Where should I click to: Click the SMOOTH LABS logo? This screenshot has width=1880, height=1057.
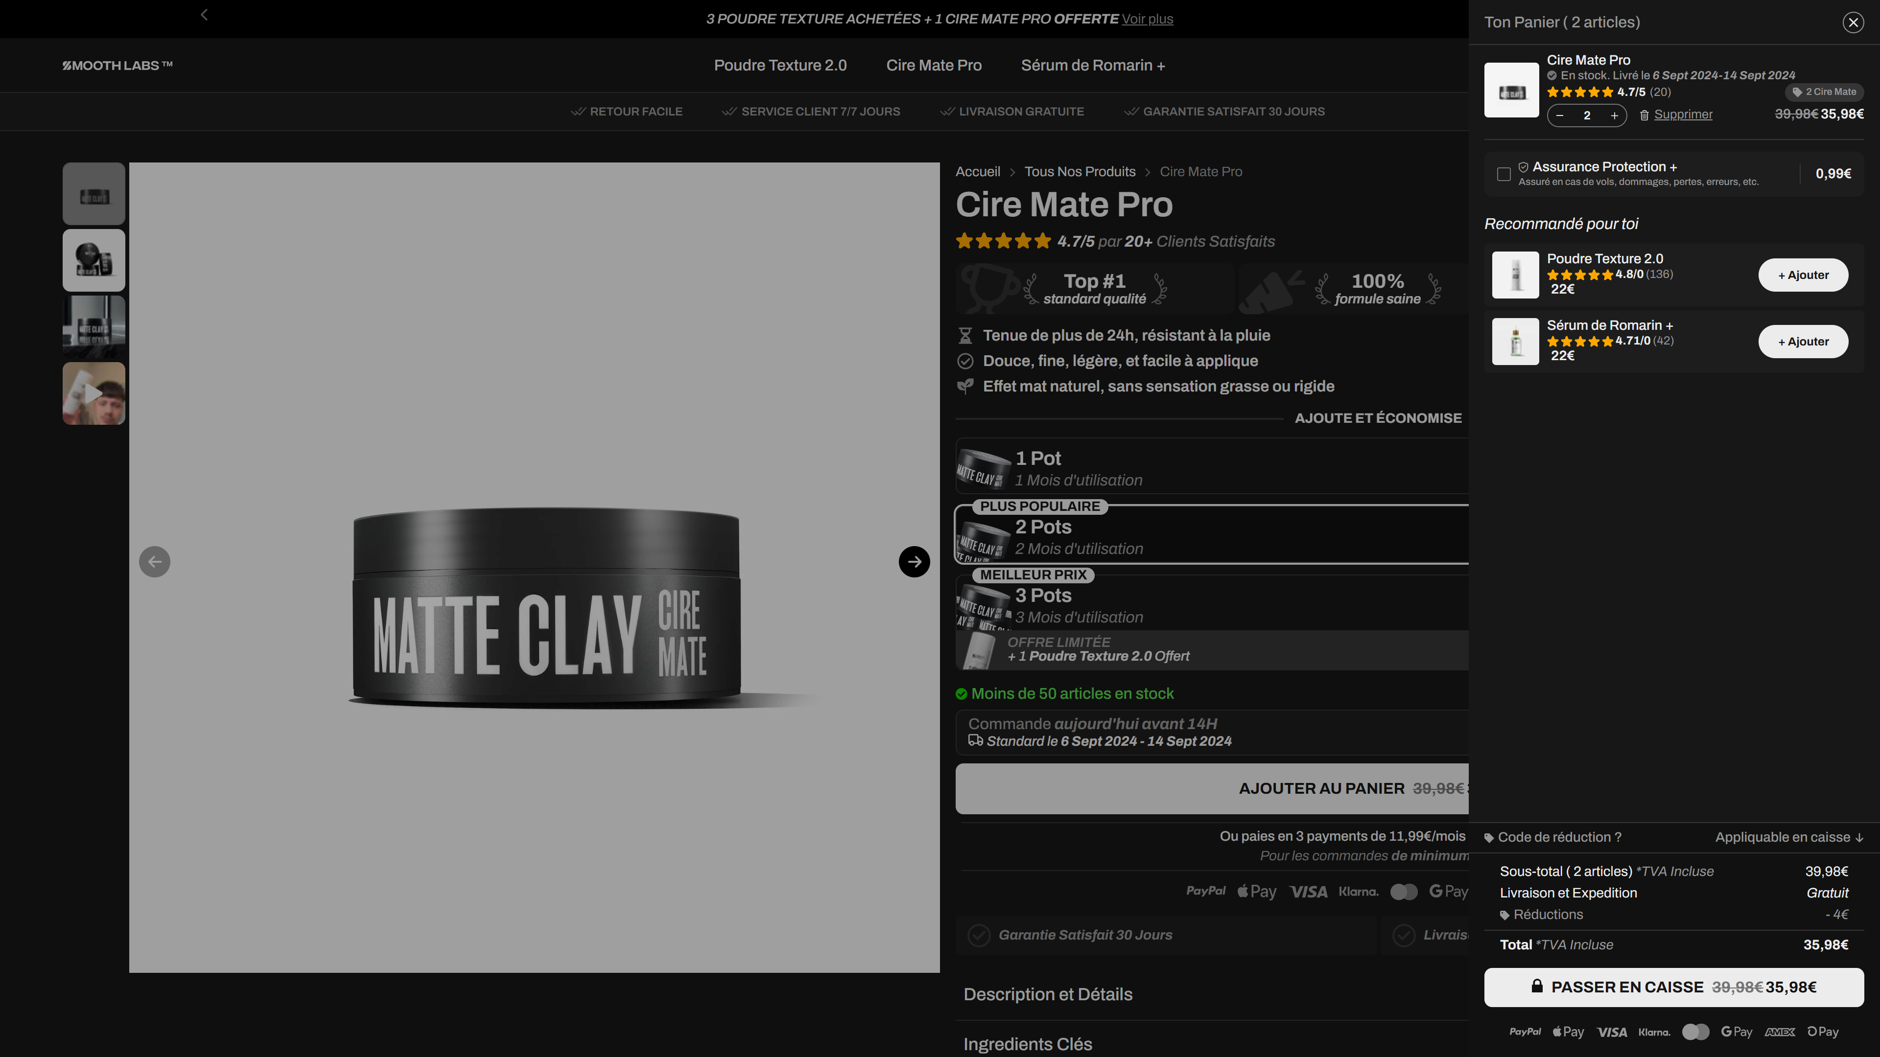pyautogui.click(x=117, y=66)
